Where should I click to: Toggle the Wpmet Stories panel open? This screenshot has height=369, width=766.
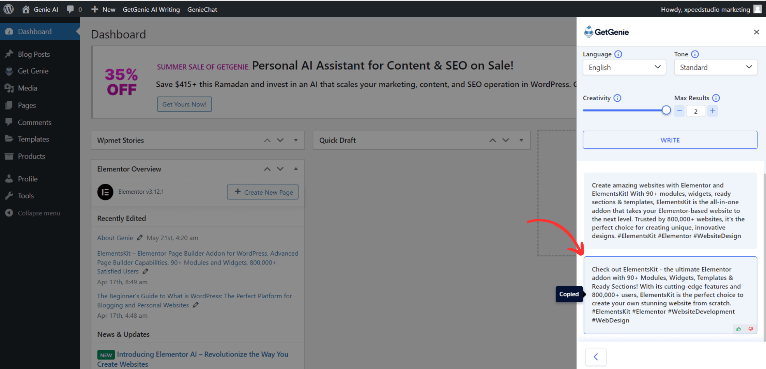pos(296,140)
